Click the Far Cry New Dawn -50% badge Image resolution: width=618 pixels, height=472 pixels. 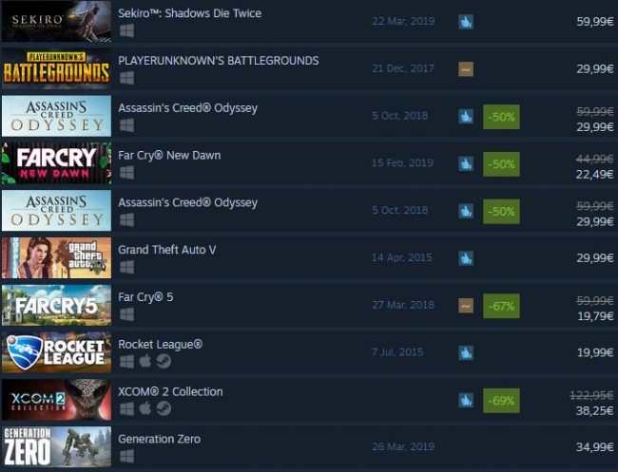tap(501, 164)
